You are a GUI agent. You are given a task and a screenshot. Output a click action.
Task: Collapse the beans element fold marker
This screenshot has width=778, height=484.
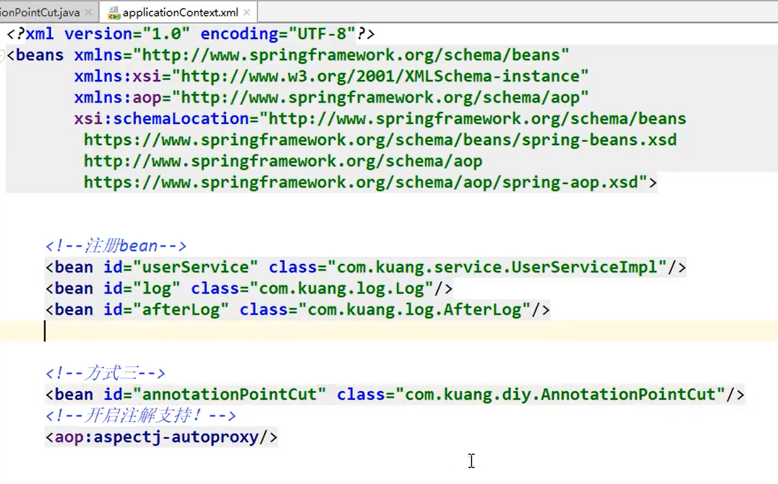pyautogui.click(x=2, y=55)
